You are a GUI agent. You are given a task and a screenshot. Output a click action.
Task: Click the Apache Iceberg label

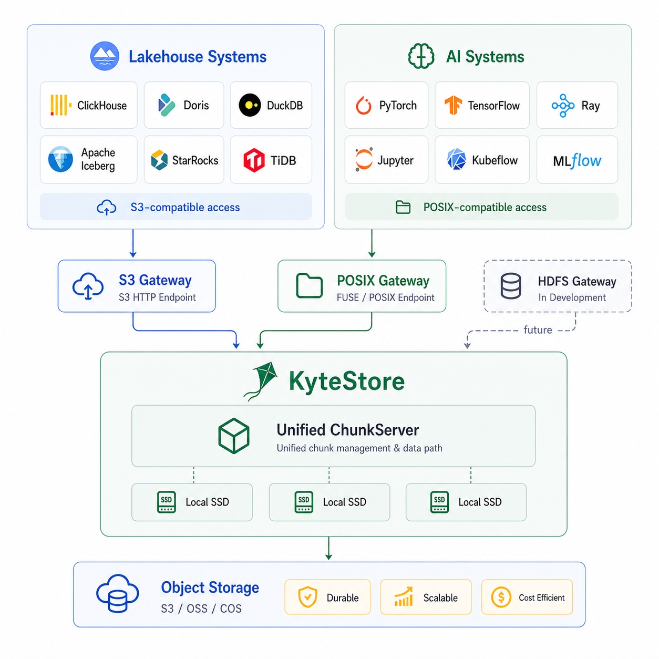pos(98,159)
